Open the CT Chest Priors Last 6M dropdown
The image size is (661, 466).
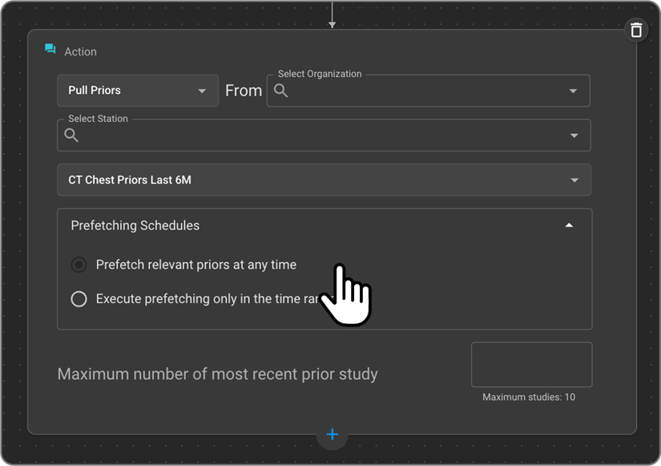324,180
